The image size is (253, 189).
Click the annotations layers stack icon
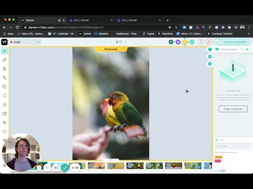click(x=217, y=49)
